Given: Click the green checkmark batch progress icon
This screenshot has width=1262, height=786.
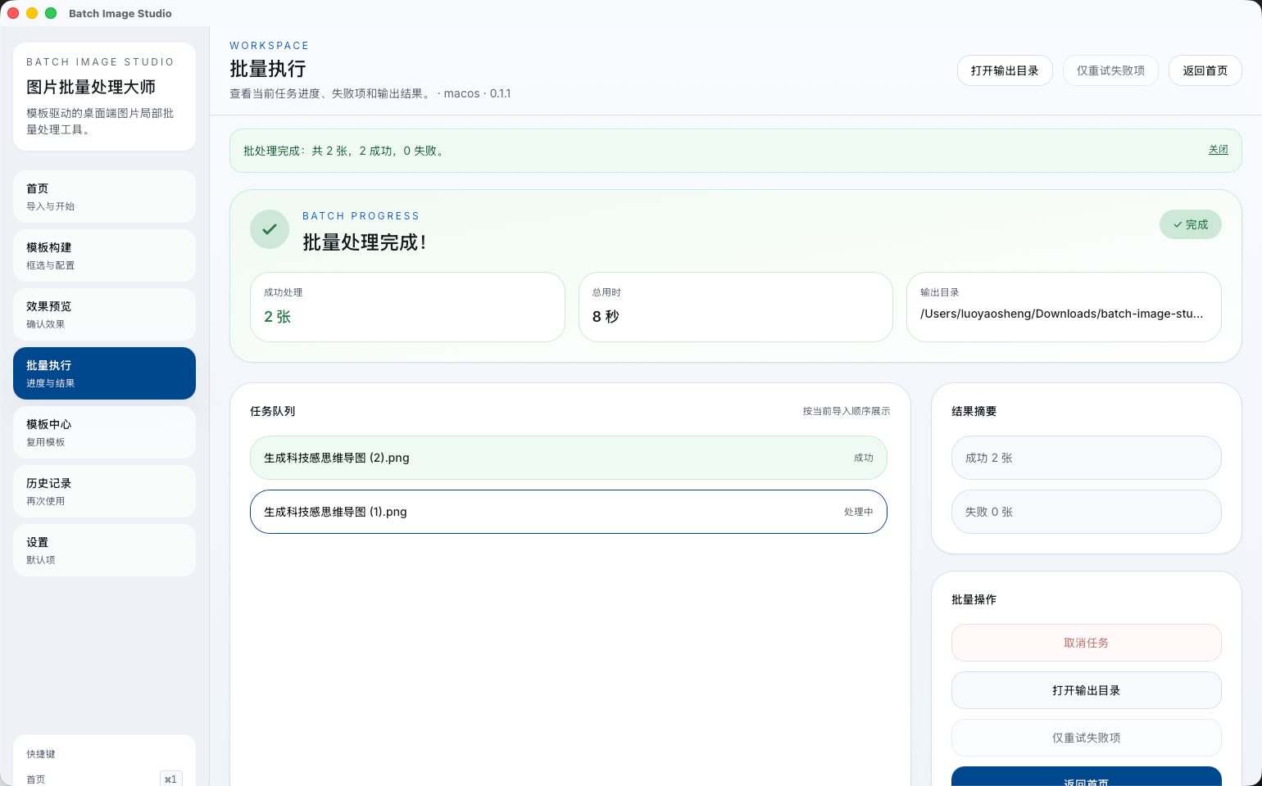Looking at the screenshot, I should tap(270, 229).
